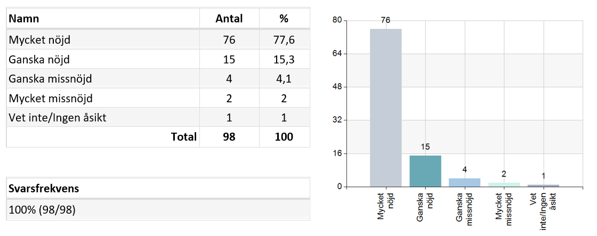The width and height of the screenshot is (597, 236).
Task: Click the Vet inte/Ingen åsikt bar
Action: (543, 186)
